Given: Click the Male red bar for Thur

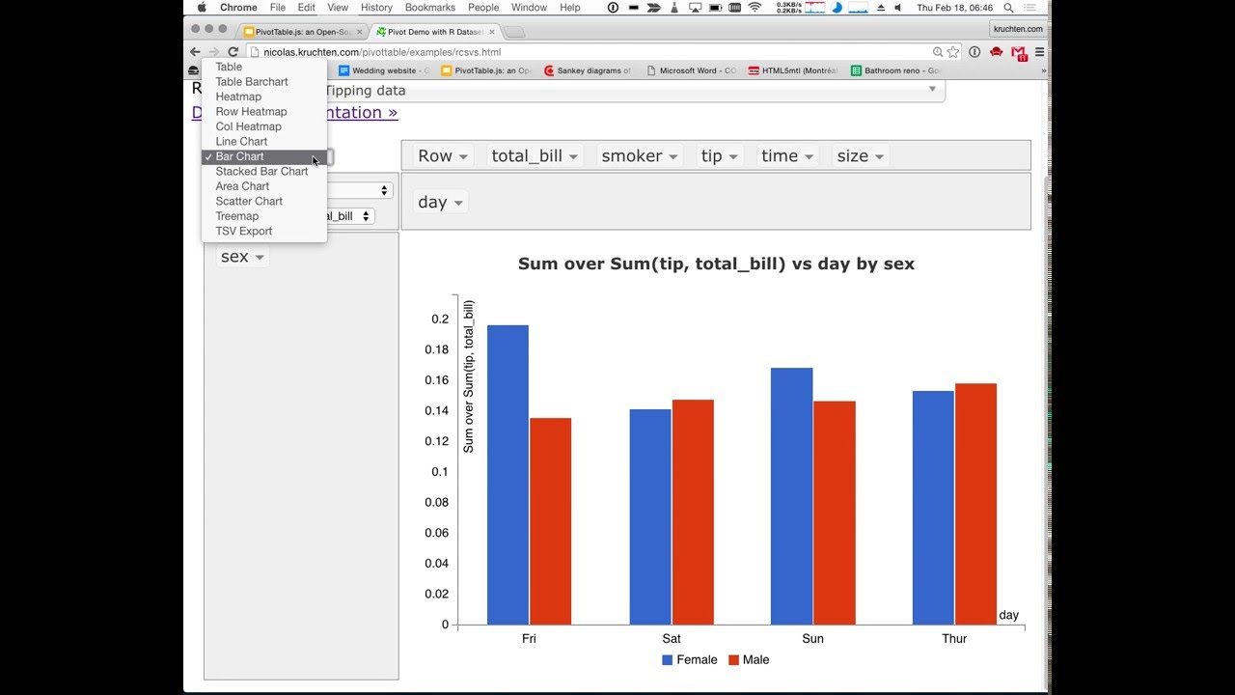Looking at the screenshot, I should [975, 504].
